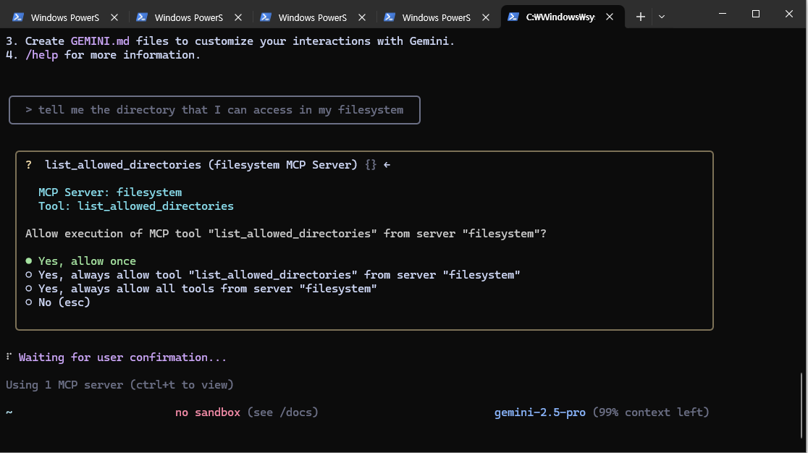The height and width of the screenshot is (453, 808).
Task: Click PowerShell icon on third tab
Action: tap(266, 17)
